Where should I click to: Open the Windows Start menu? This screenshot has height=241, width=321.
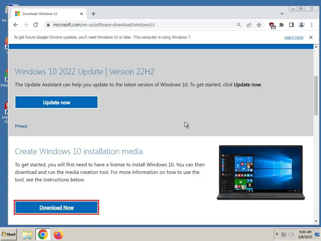8,234
